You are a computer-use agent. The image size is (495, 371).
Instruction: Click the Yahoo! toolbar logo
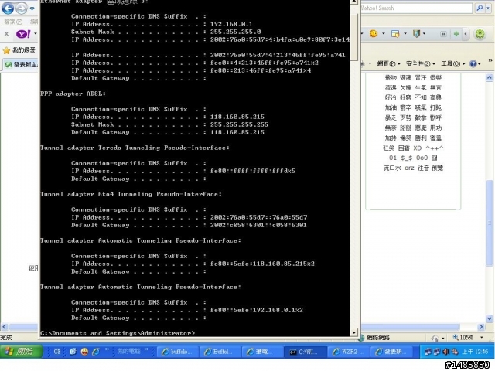(x=23, y=33)
